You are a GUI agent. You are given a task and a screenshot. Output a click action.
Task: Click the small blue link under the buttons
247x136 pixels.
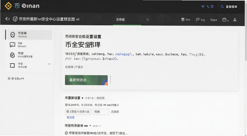point(71,117)
